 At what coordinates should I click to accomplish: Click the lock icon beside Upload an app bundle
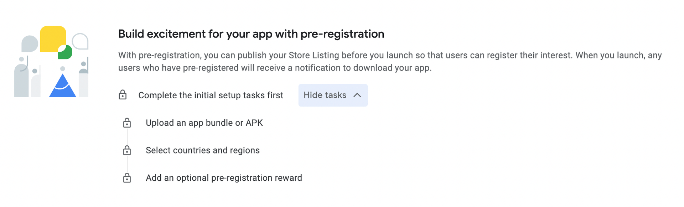127,123
